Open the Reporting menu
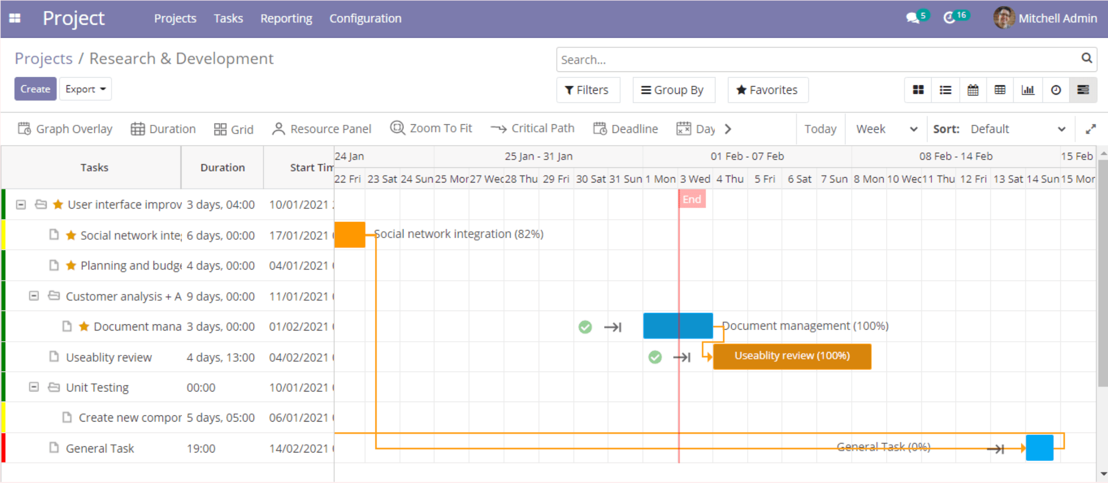 (286, 19)
